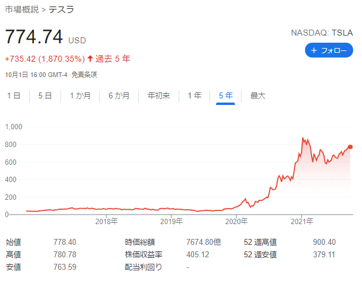Click the 52 週安値 value 379.11
Screen dimensions: 362x281
click(x=324, y=254)
